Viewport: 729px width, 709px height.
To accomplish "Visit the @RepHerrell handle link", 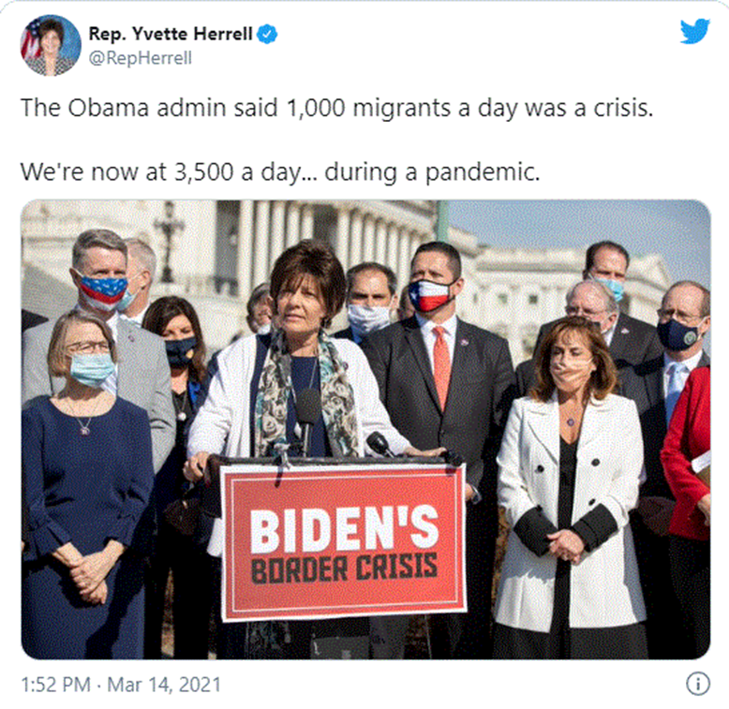I will (140, 58).
